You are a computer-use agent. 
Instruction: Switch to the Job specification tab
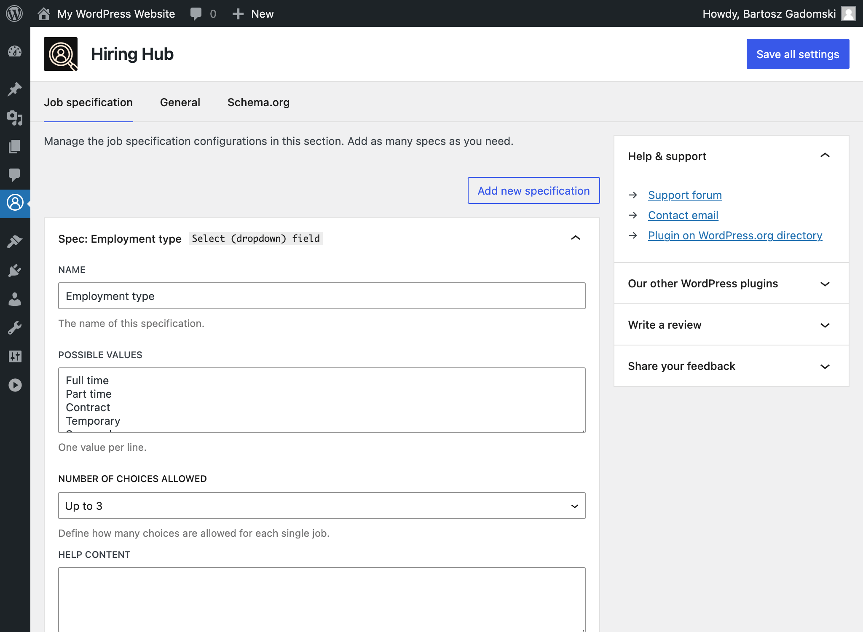(88, 102)
